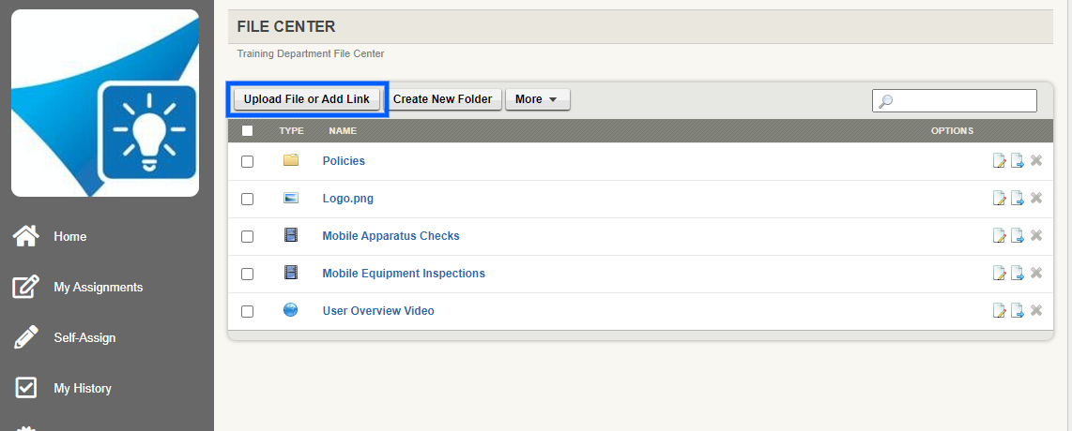
Task: Select the Mobile Equipment Inspections checkbox
Action: point(247,274)
